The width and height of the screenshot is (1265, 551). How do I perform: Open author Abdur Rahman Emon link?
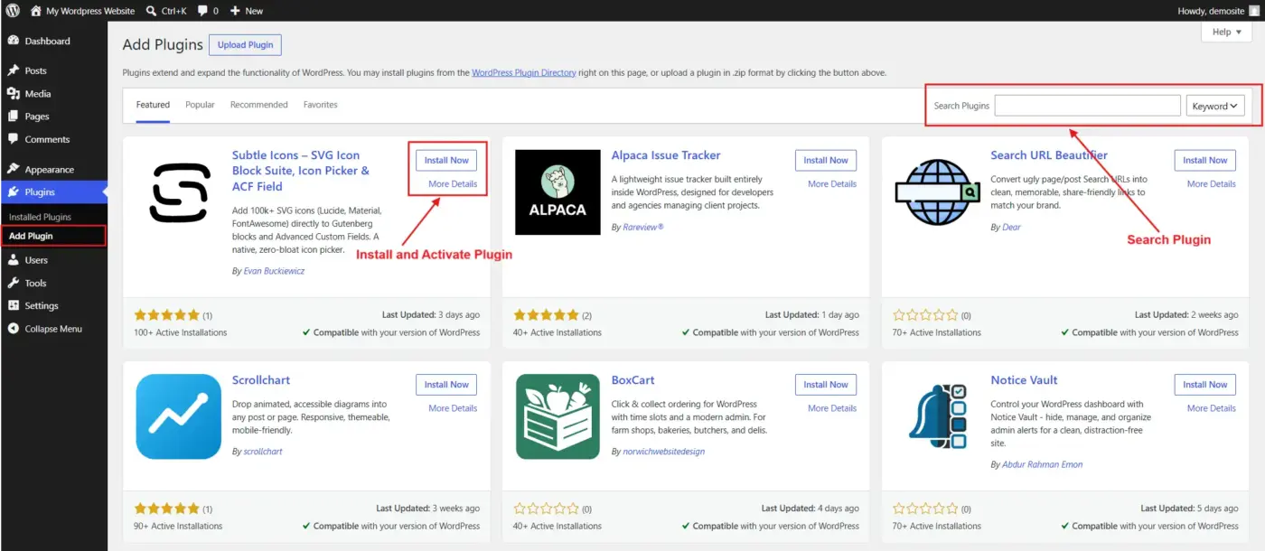[1043, 464]
